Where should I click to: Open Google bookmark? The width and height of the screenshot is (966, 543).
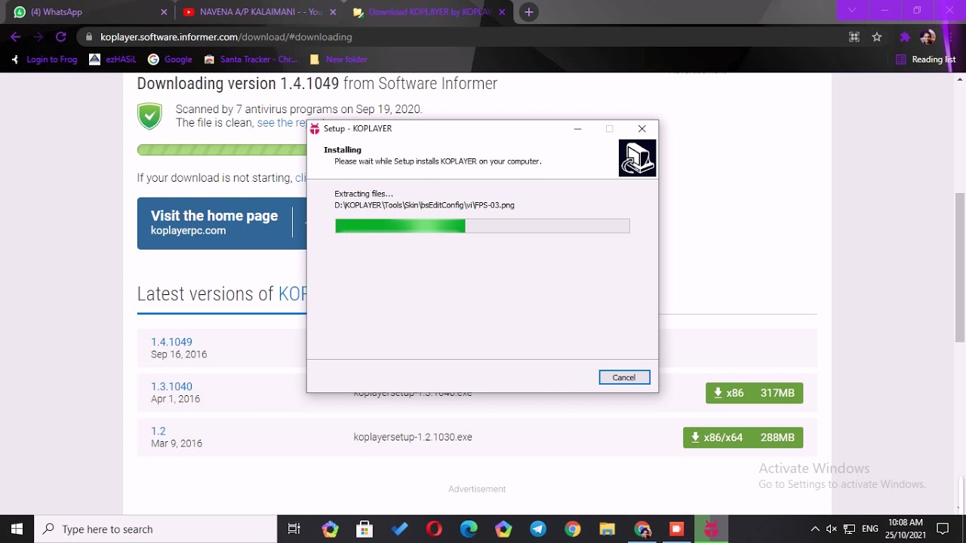click(170, 60)
